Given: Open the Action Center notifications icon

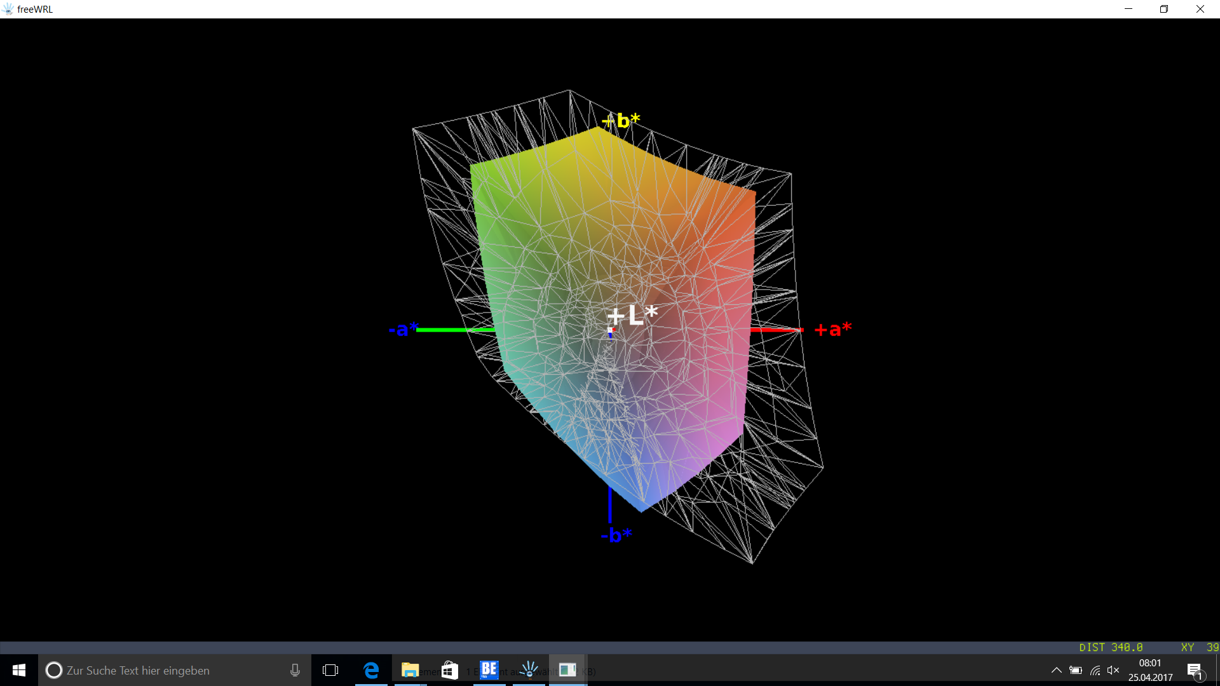Looking at the screenshot, I should [x=1195, y=670].
